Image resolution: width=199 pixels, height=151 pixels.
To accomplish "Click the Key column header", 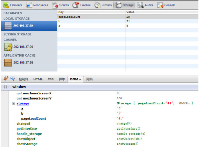I will (91, 12).
